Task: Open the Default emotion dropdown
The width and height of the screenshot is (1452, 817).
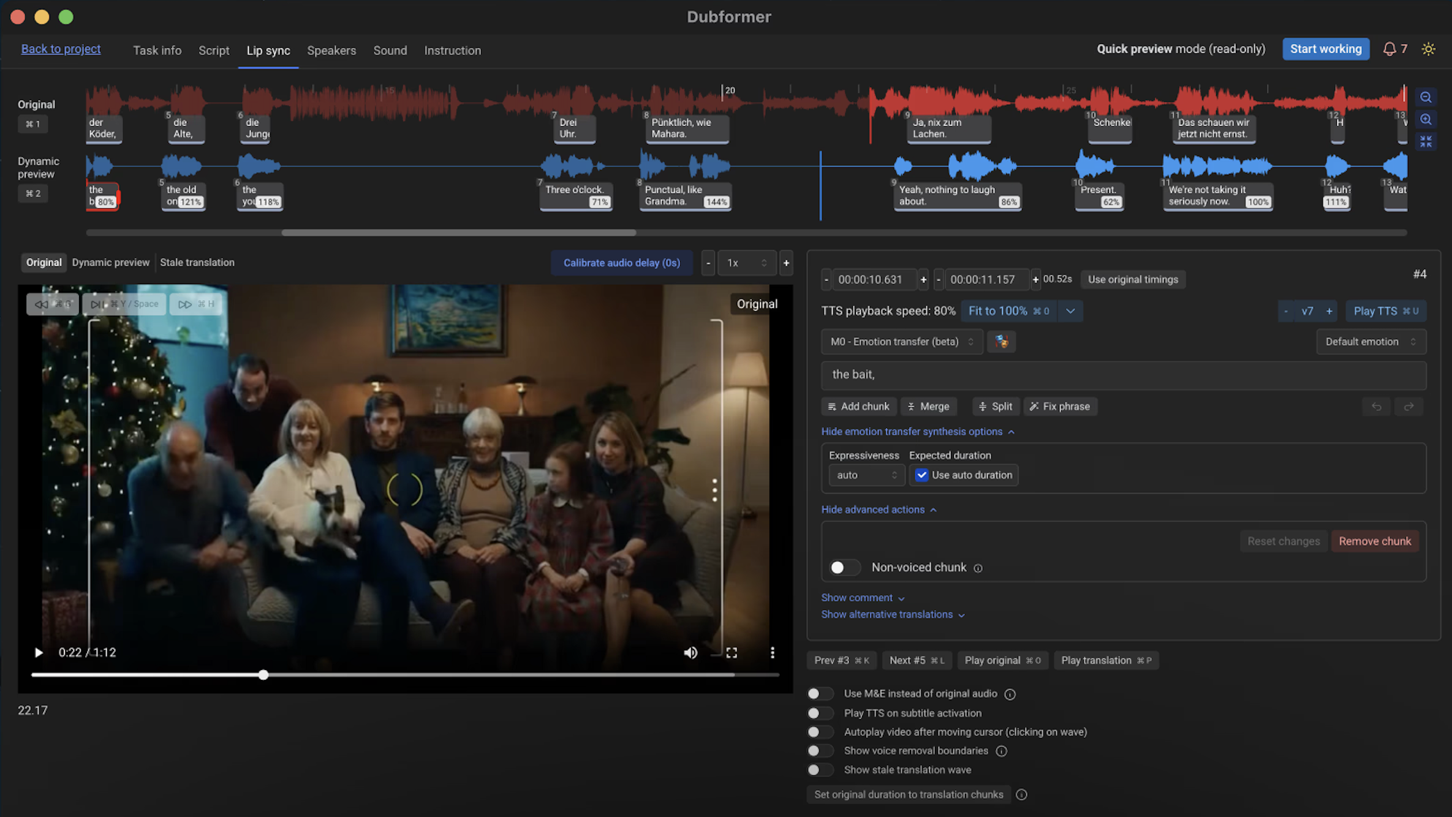Action: (1371, 342)
